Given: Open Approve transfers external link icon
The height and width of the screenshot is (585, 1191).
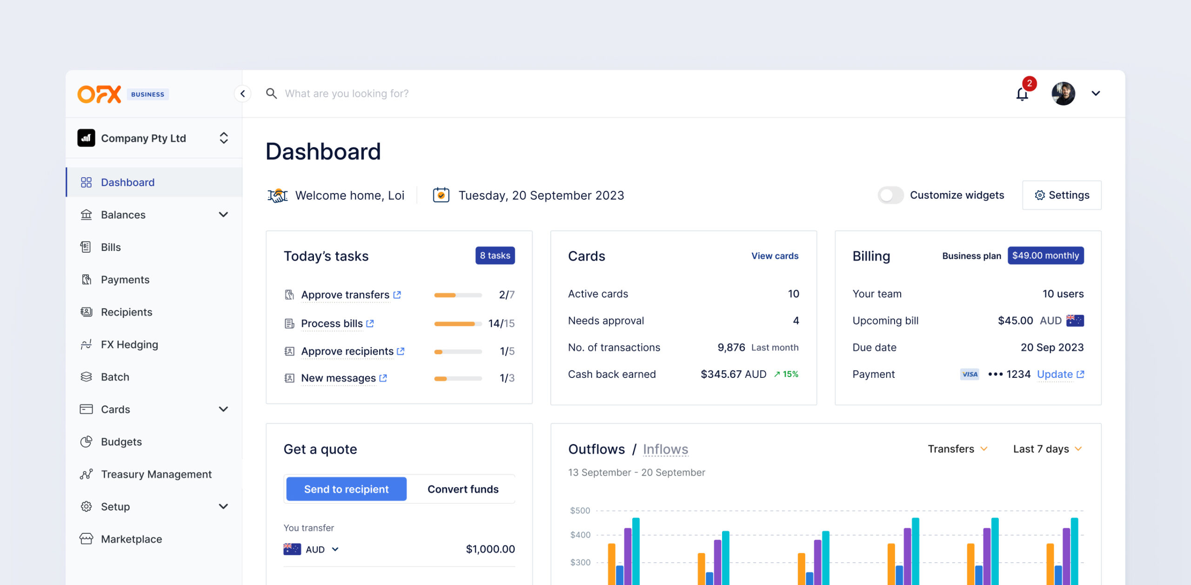Looking at the screenshot, I should (x=397, y=295).
